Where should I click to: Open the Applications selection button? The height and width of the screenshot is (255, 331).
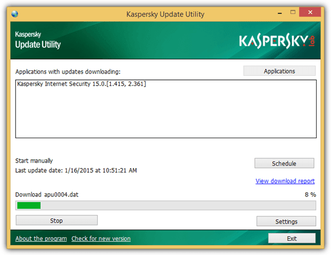pos(279,71)
